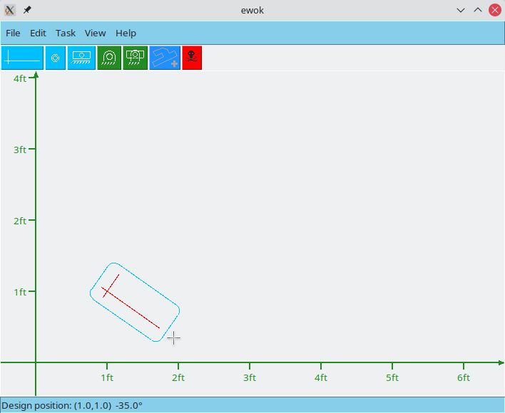Click the red crosshair at design origin
The height and width of the screenshot is (413, 505).
click(x=107, y=291)
